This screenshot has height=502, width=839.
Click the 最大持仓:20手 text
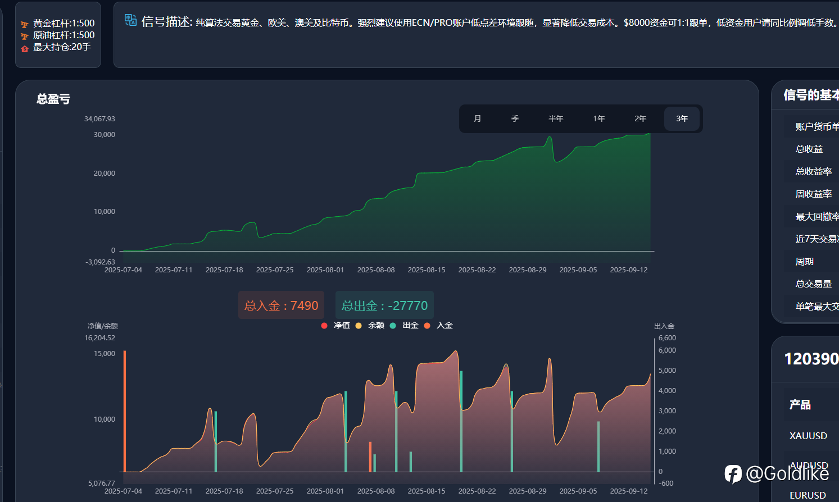pos(62,47)
